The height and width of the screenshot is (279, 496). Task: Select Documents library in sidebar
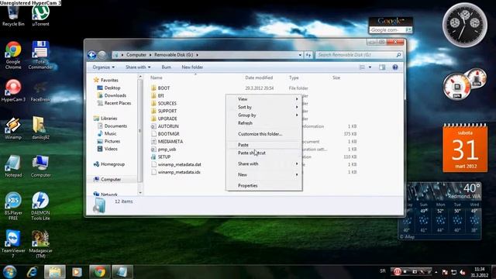(x=112, y=126)
